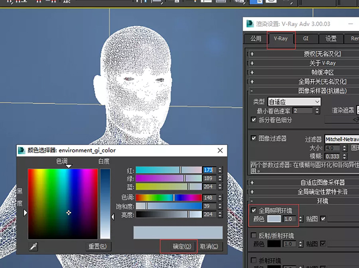Image resolution: width=359 pixels, height=268 pixels.
Task: Enable the 反射/折射环境 checkbox
Action: [254, 235]
